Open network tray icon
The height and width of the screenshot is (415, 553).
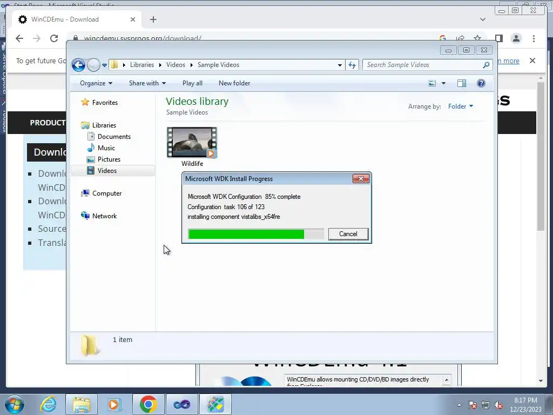coord(485,405)
